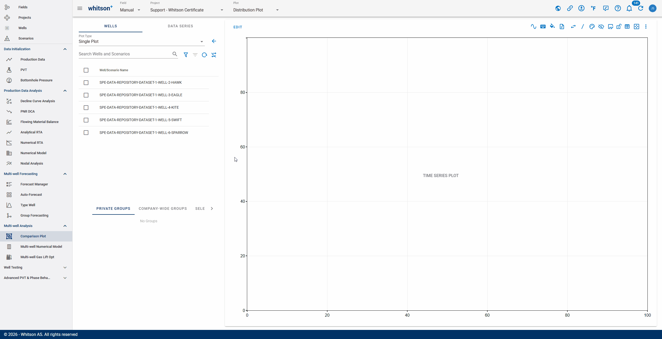This screenshot has height=339, width=662.
Task: Open Decline Curve Analysis in sidebar
Action: (x=36, y=101)
